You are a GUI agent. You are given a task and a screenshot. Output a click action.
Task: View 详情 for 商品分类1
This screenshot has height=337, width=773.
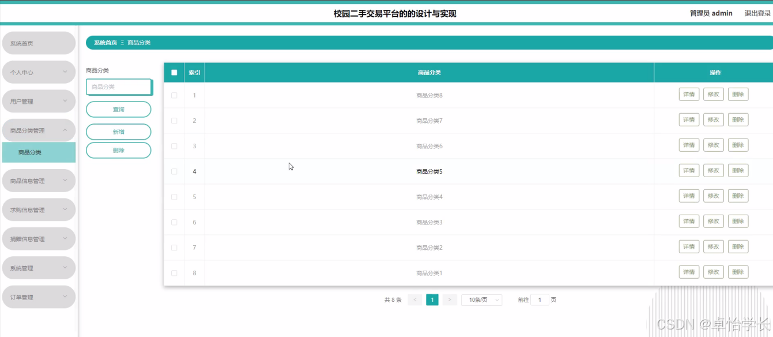689,272
